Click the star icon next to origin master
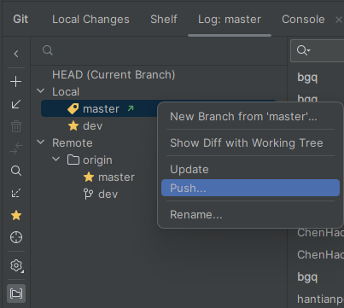 click(89, 177)
